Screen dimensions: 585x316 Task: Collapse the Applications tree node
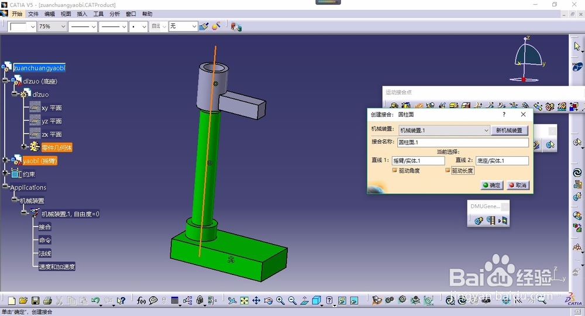coord(5,186)
